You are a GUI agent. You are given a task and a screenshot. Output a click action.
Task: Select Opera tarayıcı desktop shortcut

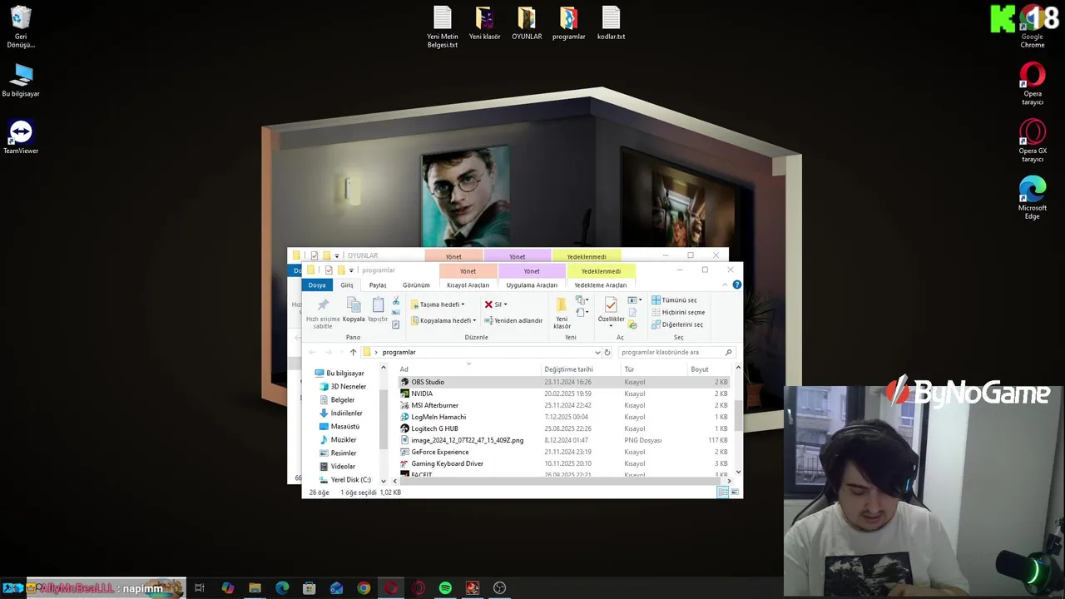pos(1033,84)
